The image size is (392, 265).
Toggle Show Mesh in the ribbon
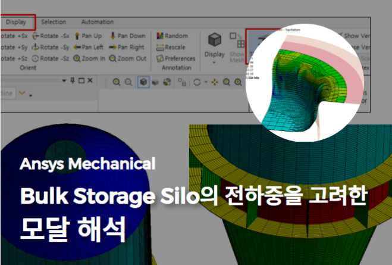(237, 48)
